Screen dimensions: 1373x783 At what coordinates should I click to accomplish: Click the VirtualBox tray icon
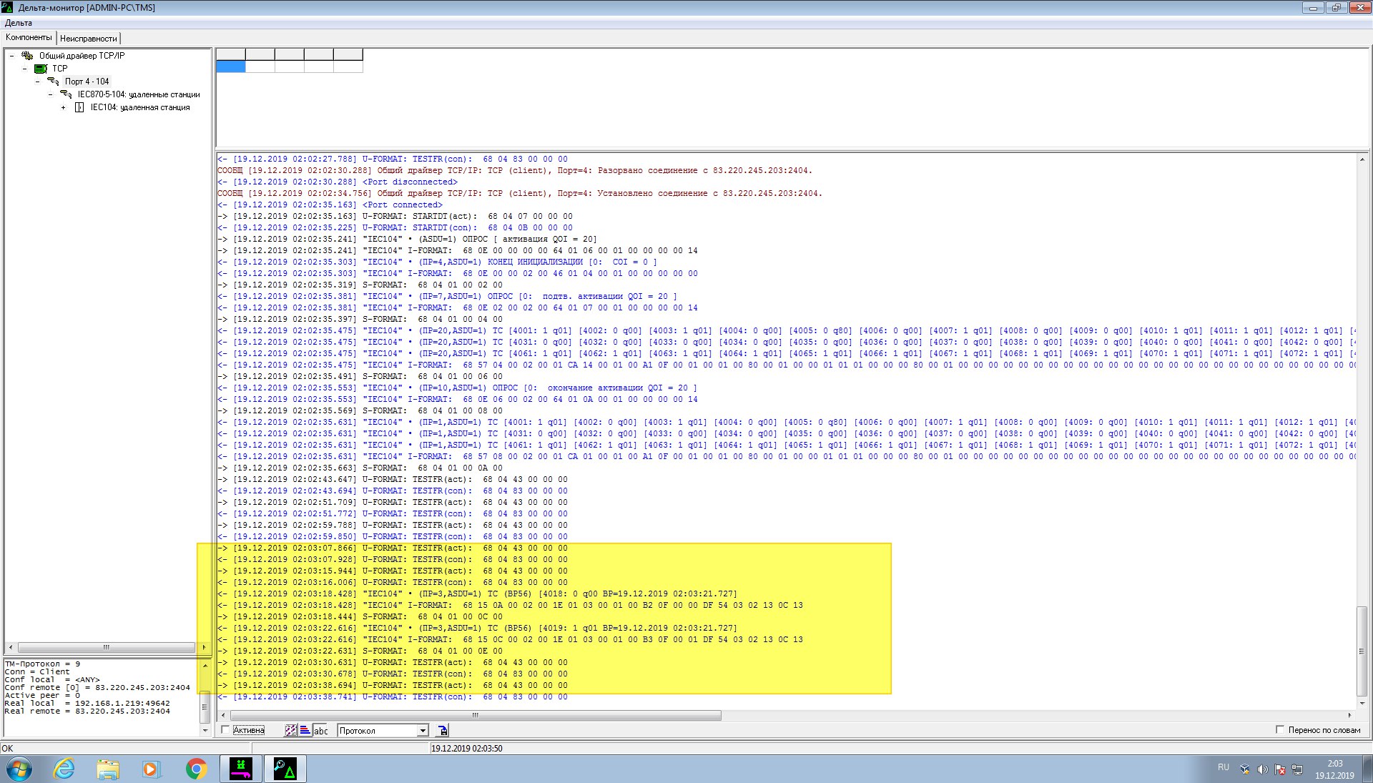pyautogui.click(x=1245, y=769)
